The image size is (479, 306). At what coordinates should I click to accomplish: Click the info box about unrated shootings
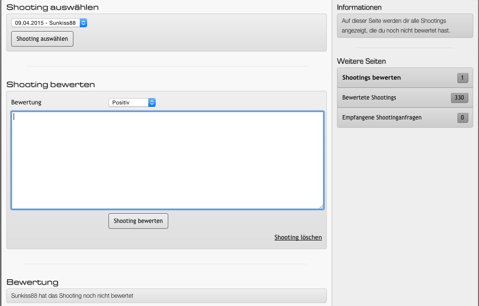pyautogui.click(x=405, y=26)
